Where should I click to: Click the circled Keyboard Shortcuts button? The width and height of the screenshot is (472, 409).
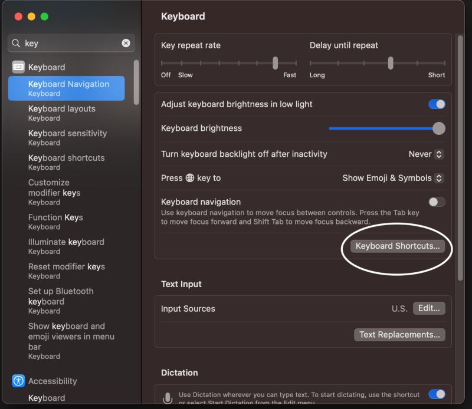(396, 246)
